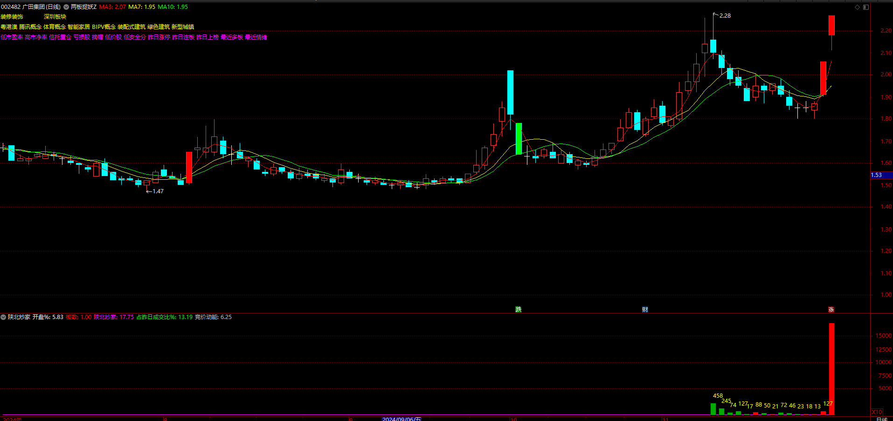Click the 昨日涨停 label
Image resolution: width=893 pixels, height=421 pixels.
159,37
